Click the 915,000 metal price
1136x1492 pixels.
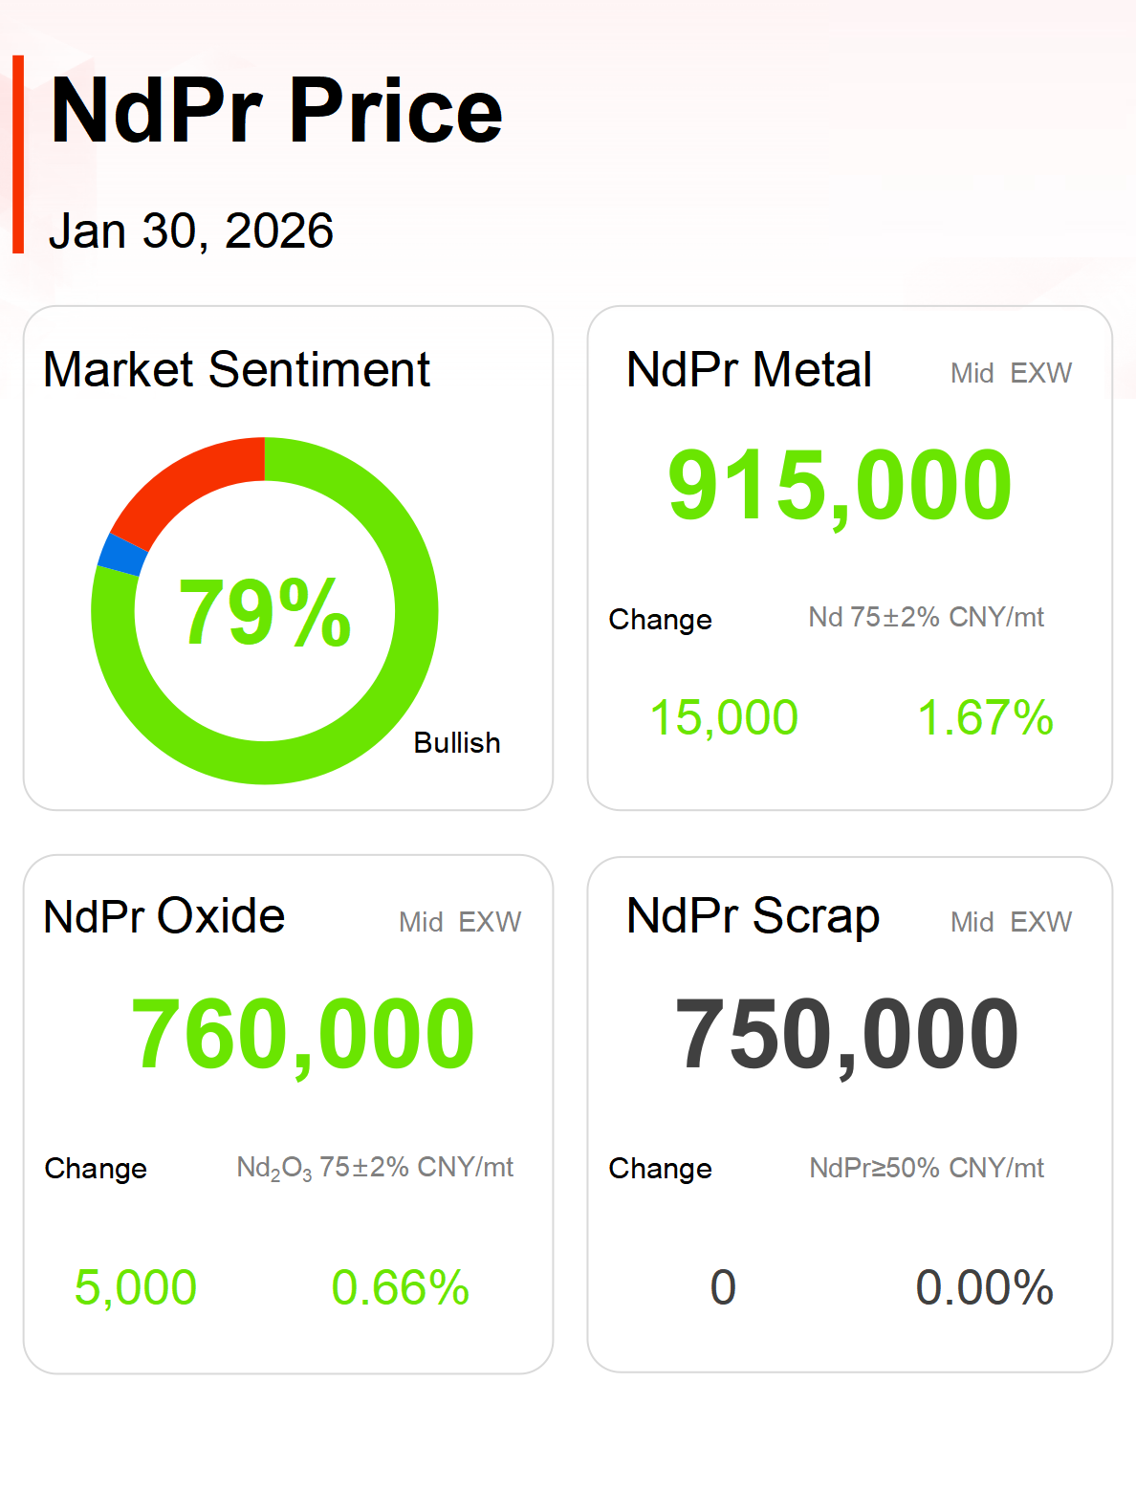tap(840, 486)
